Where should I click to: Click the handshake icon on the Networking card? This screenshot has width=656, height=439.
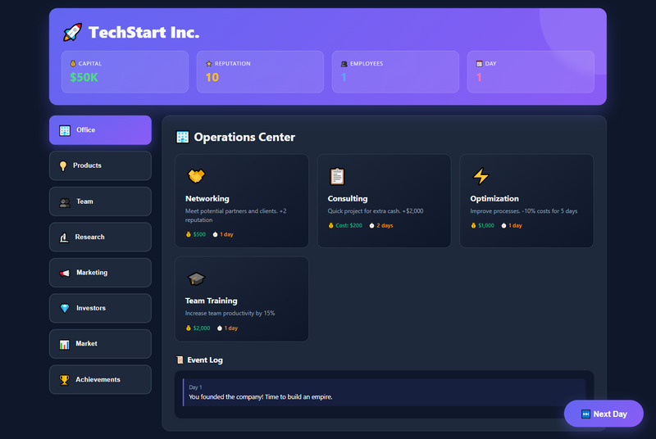(x=196, y=176)
